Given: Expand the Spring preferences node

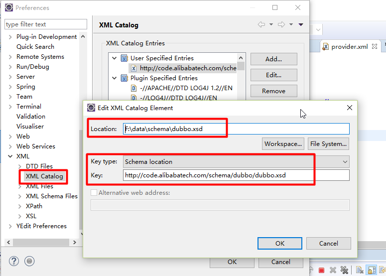Looking at the screenshot, I should [x=10, y=87].
